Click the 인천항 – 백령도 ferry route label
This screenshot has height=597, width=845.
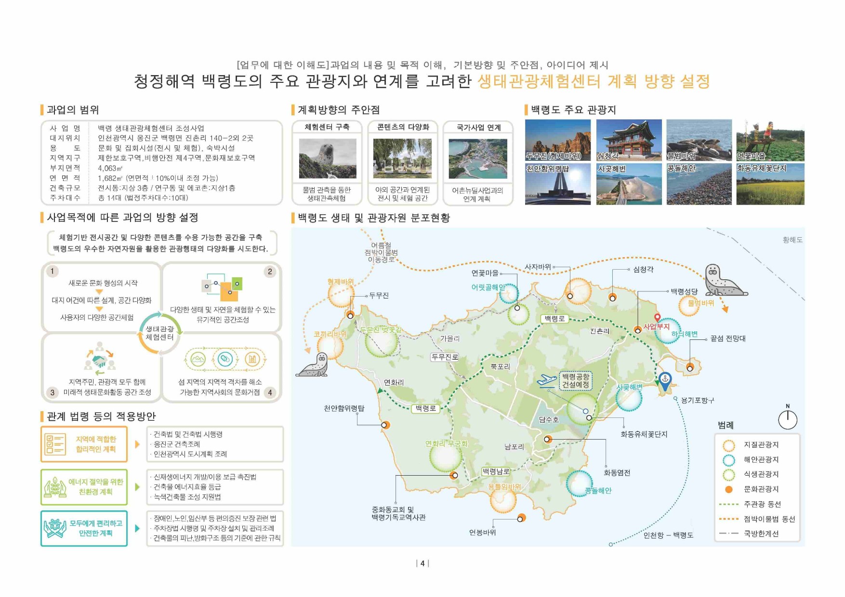click(x=668, y=535)
